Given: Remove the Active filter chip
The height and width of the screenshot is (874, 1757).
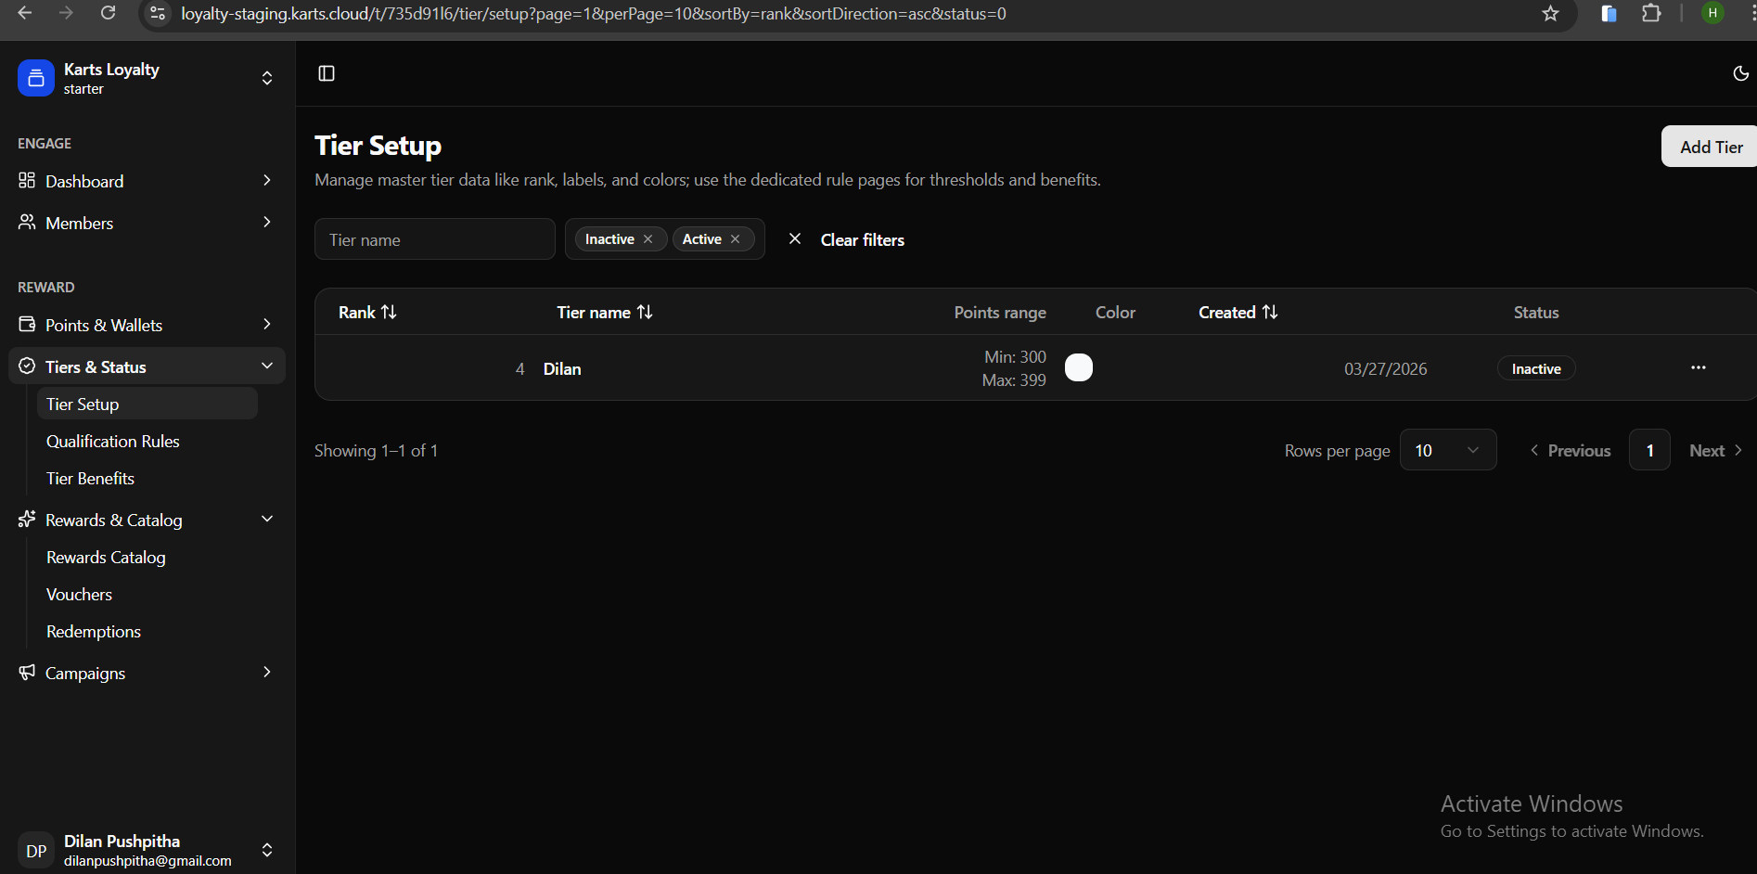Looking at the screenshot, I should point(736,239).
